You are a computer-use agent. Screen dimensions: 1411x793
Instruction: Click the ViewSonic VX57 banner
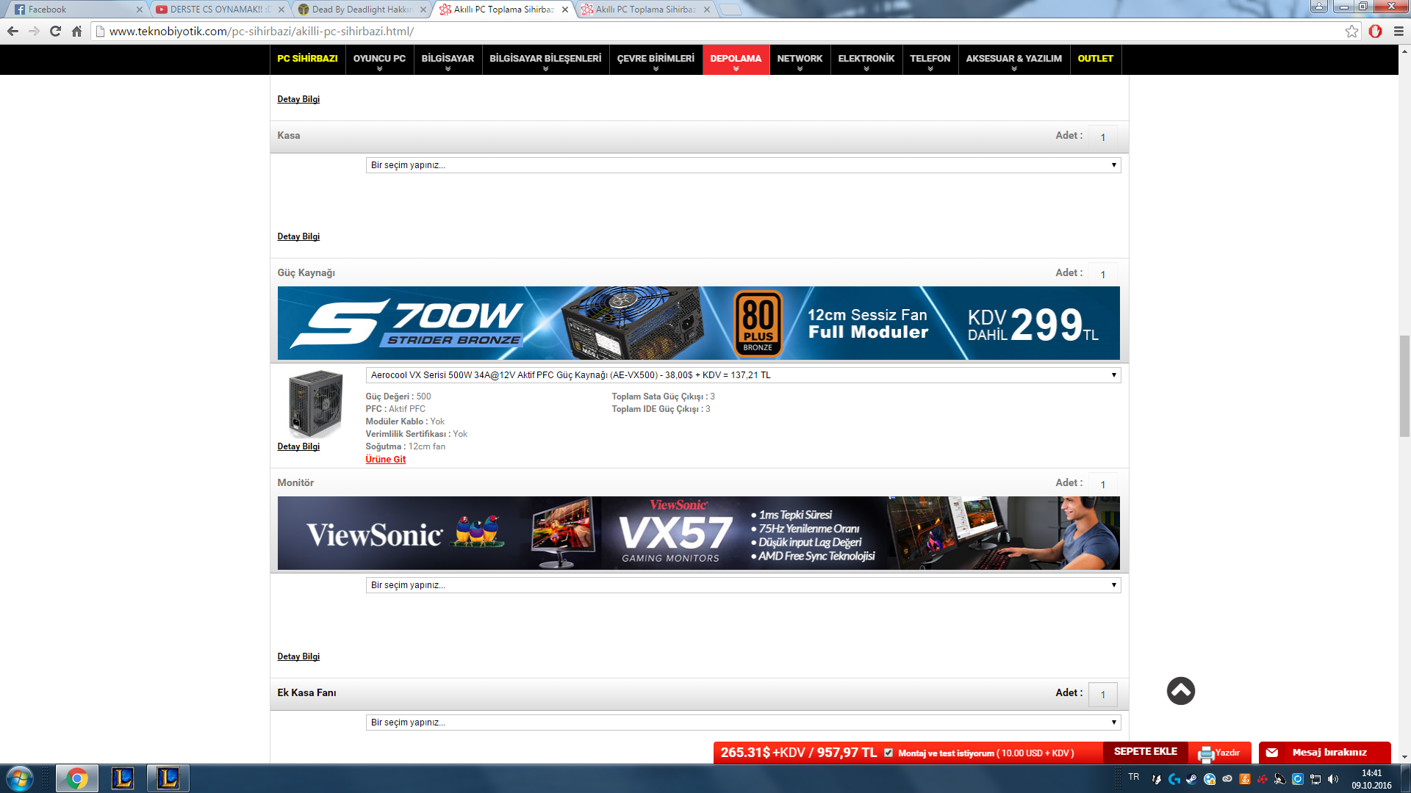pos(699,533)
